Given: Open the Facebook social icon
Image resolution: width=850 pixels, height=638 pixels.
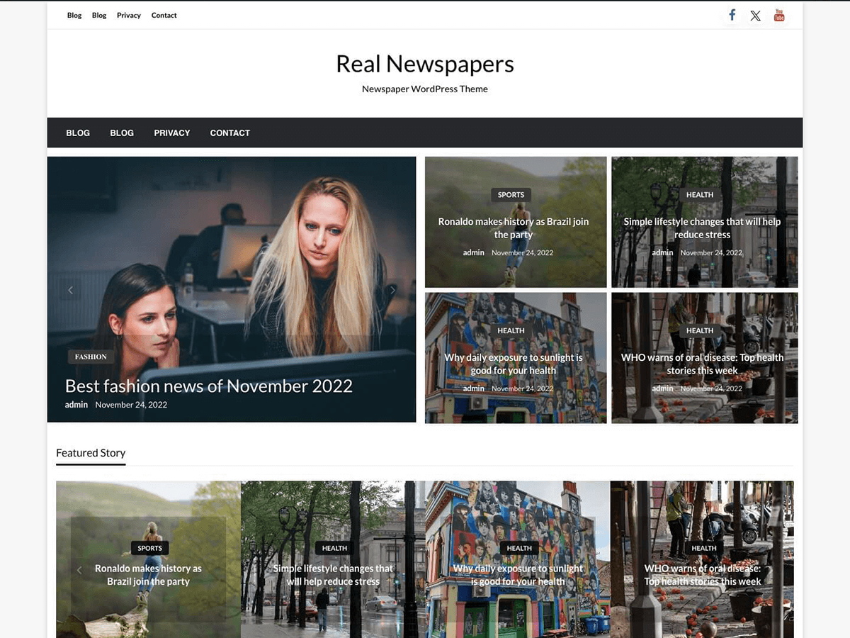Looking at the screenshot, I should point(732,15).
